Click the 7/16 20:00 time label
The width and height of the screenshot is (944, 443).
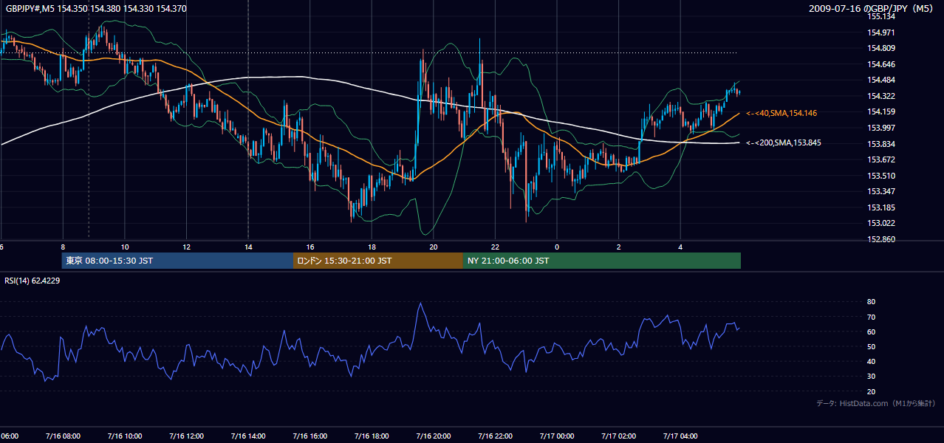(434, 436)
